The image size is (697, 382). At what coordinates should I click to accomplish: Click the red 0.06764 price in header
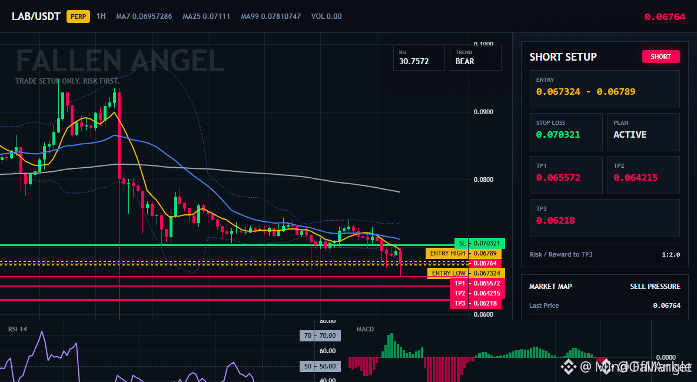click(665, 17)
